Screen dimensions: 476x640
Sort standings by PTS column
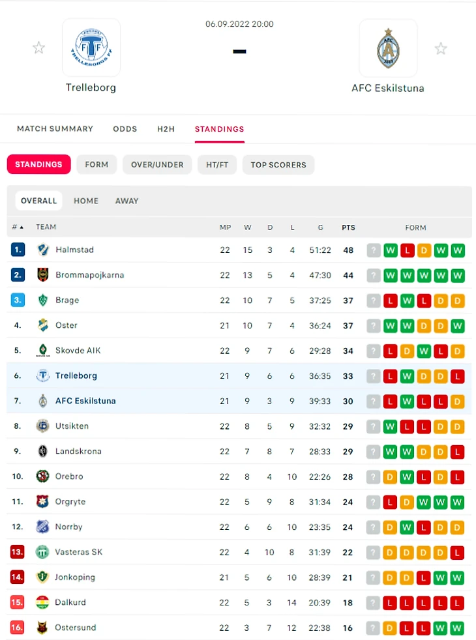pos(348,227)
